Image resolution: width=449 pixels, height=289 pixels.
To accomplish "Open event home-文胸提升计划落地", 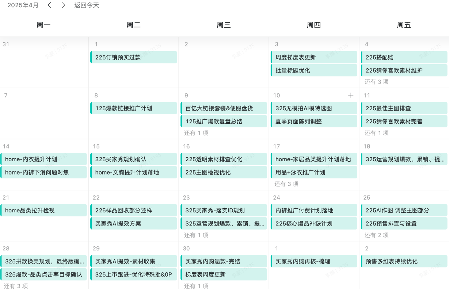I will 134,173.
